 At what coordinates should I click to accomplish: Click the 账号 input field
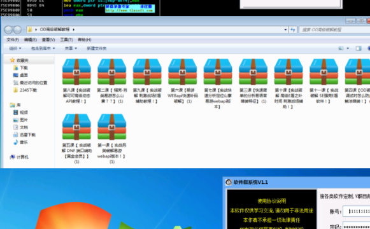(357, 211)
